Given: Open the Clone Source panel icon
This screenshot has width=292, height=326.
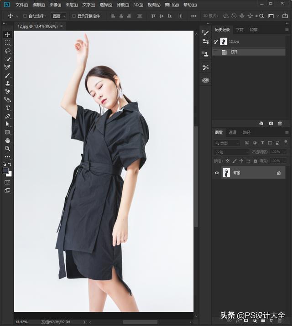Looking at the screenshot, I should click(x=205, y=54).
